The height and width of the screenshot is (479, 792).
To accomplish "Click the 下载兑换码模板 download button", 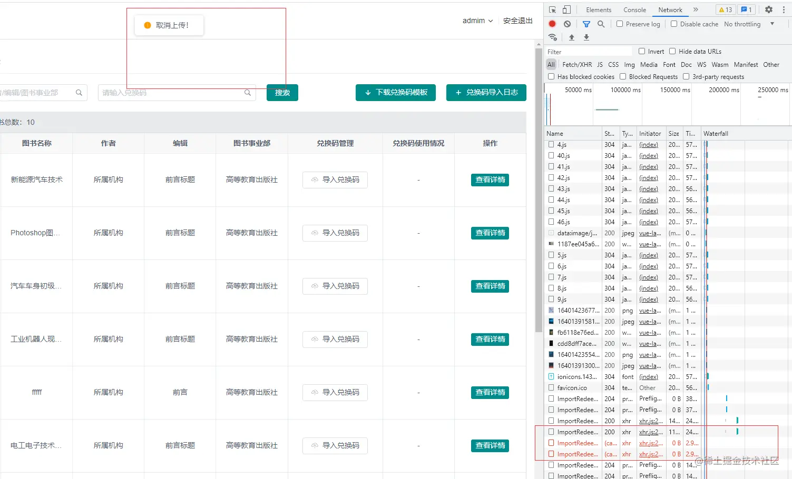I will 396,93.
